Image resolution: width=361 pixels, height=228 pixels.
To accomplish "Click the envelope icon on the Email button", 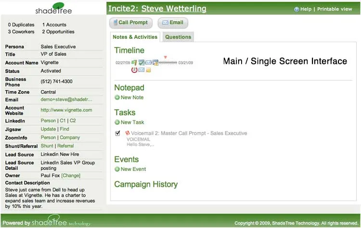I will coord(165,23).
